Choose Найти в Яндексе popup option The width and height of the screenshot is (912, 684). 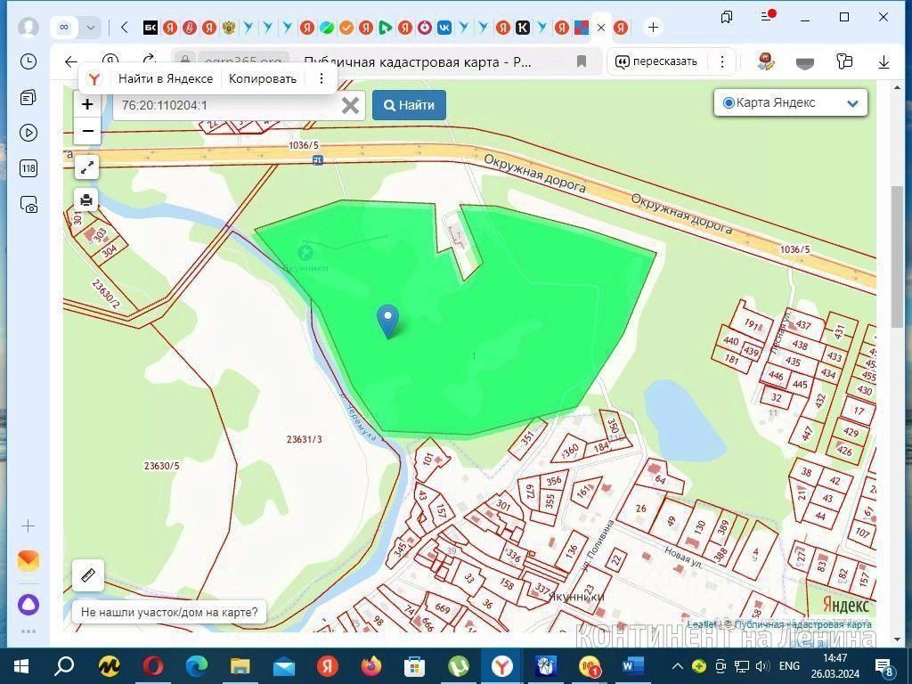click(165, 78)
